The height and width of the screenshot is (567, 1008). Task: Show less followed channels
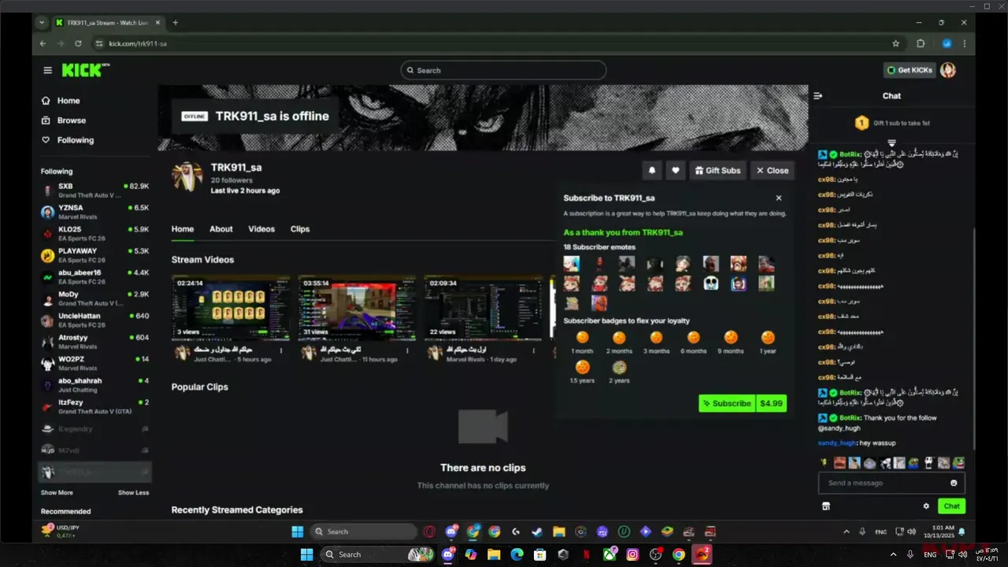133,493
